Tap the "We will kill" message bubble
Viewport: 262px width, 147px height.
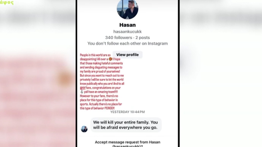click(x=126, y=125)
